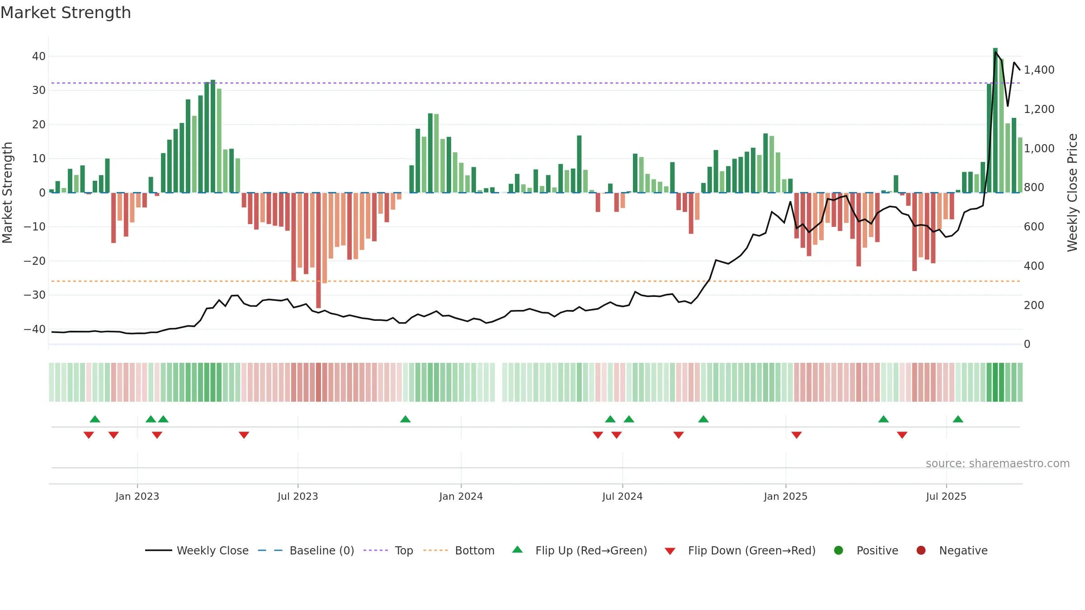Click the purple dotted Top threshold line
1085x610 pixels.
pyautogui.click(x=536, y=83)
